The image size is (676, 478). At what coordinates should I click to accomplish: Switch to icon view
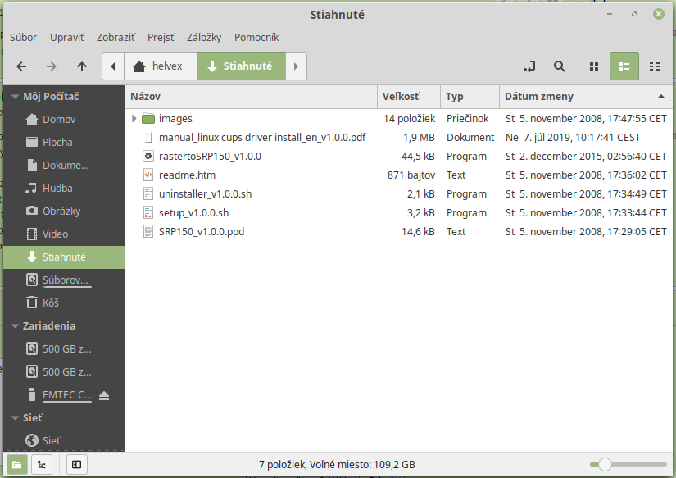point(594,66)
